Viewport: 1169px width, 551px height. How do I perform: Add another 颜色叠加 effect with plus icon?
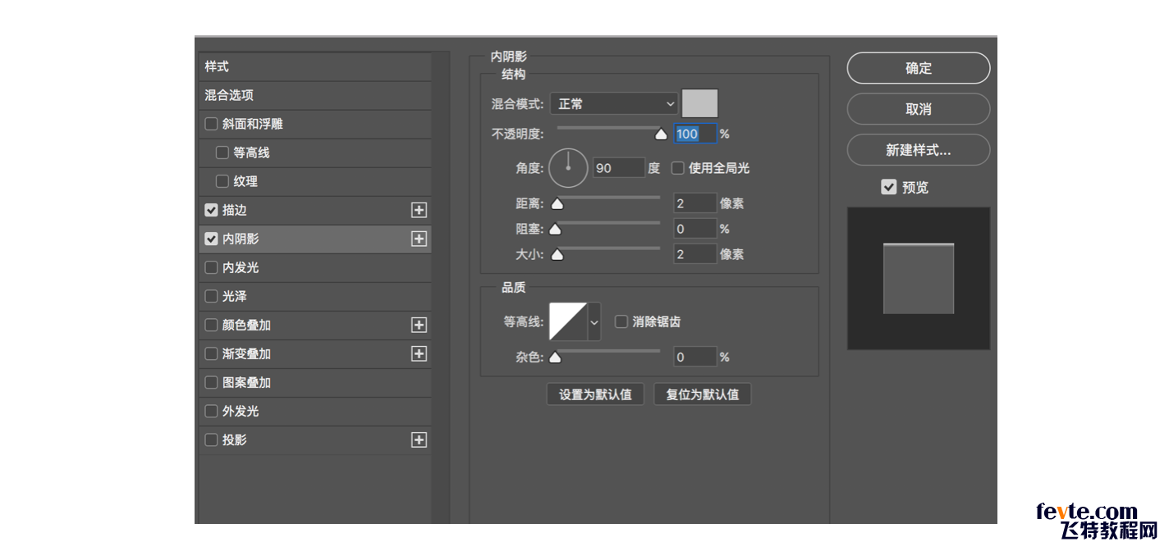[419, 325]
